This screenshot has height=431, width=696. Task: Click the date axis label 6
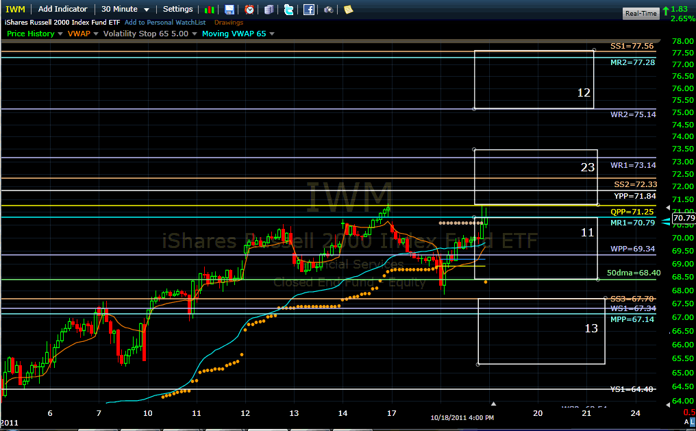tap(50, 413)
